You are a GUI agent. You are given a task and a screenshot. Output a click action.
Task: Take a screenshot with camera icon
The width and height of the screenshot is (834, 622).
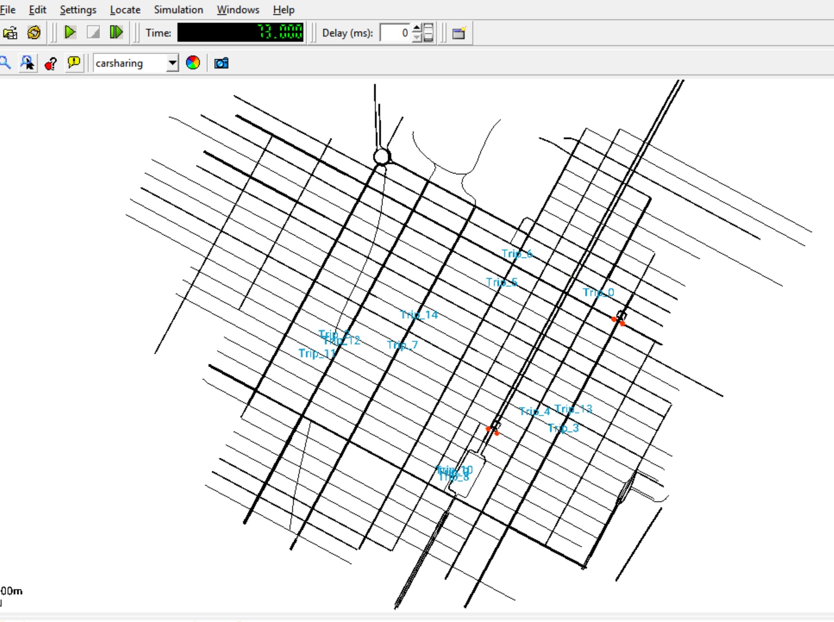pos(221,63)
